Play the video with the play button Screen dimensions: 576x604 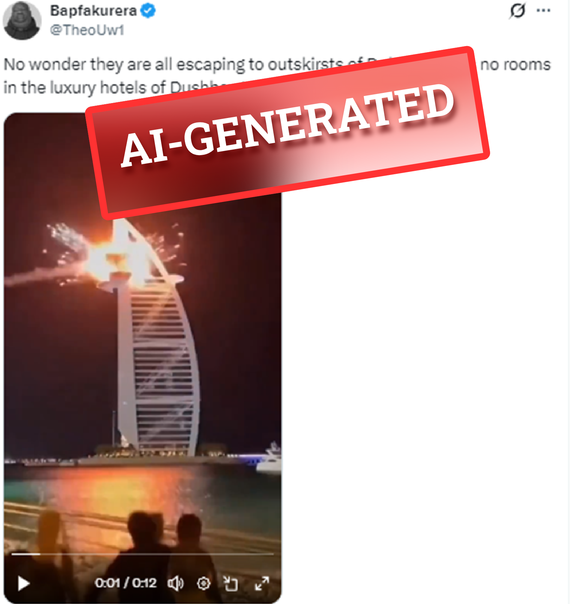point(24,583)
